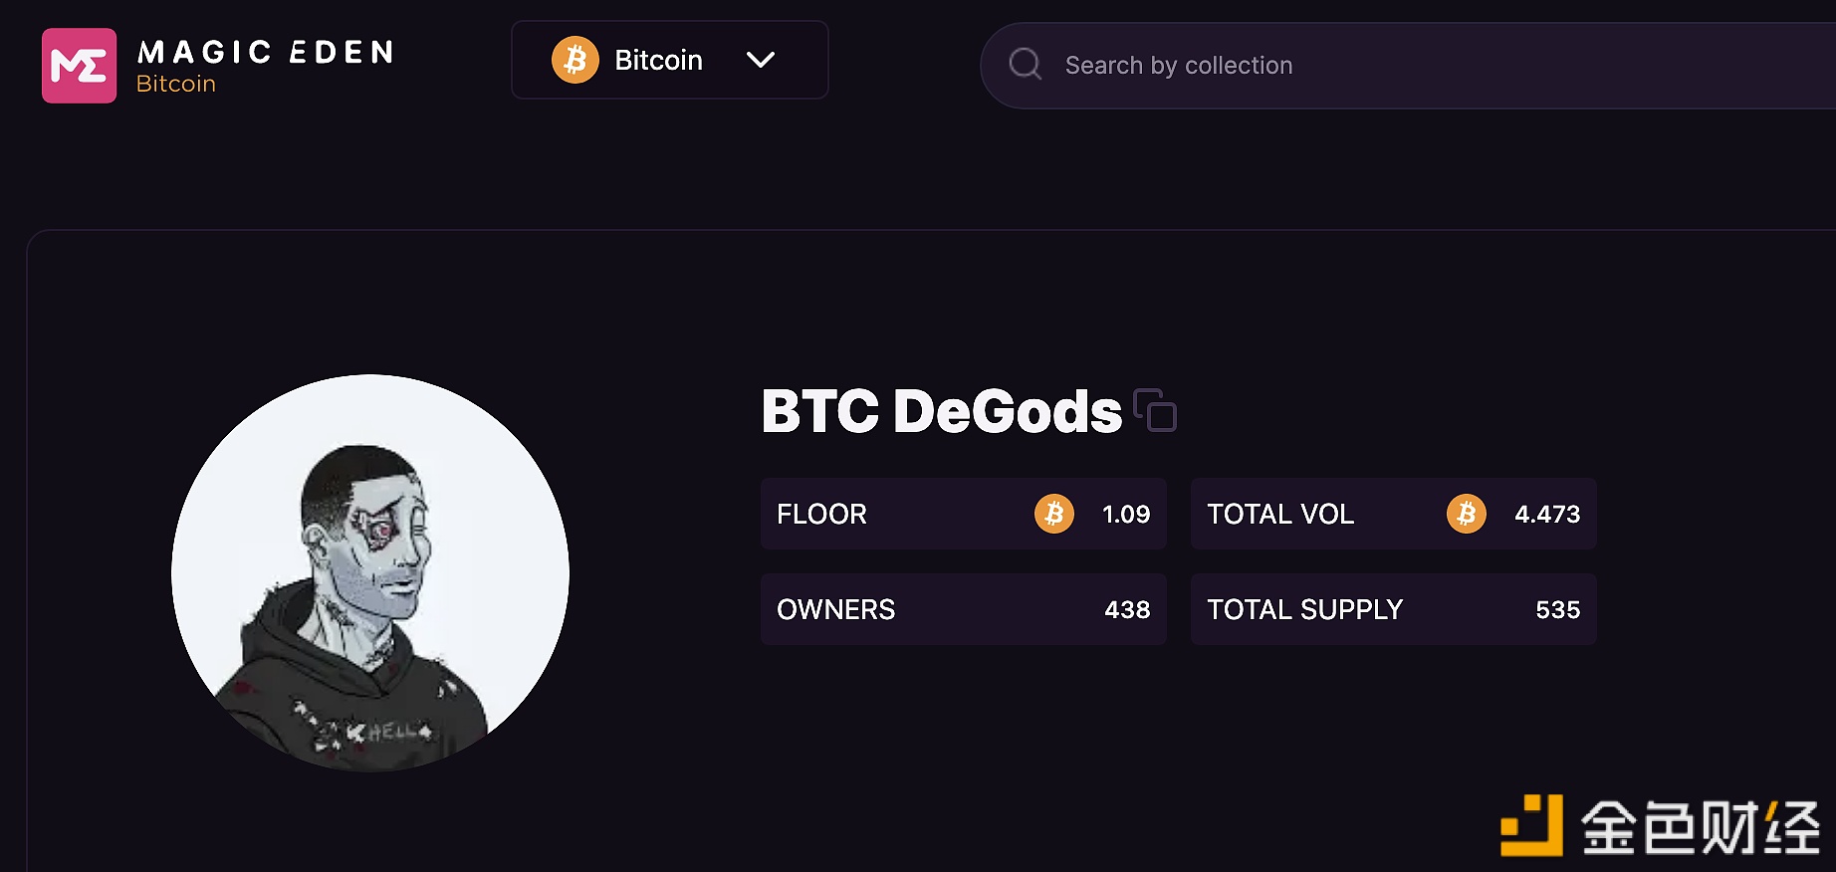Click the FLOOR price stat card
Viewport: 1836px width, 872px height.
(963, 514)
